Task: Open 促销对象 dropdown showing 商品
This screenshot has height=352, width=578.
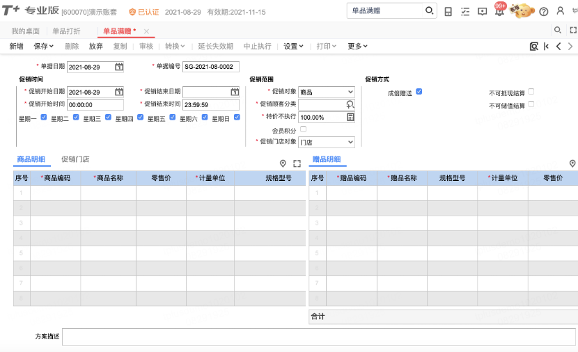Action: click(327, 92)
